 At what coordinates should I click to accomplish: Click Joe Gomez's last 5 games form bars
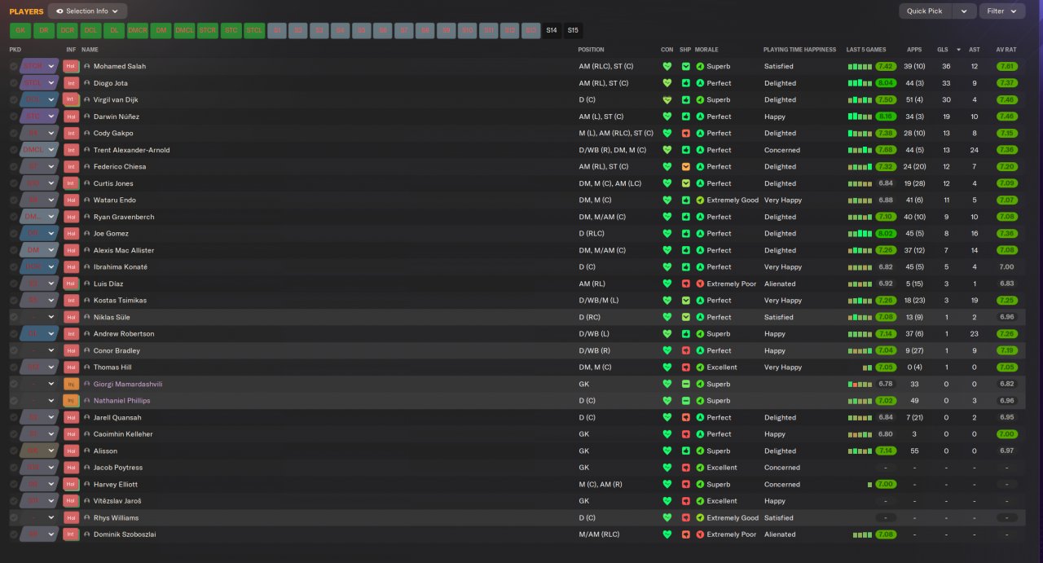[x=860, y=234]
